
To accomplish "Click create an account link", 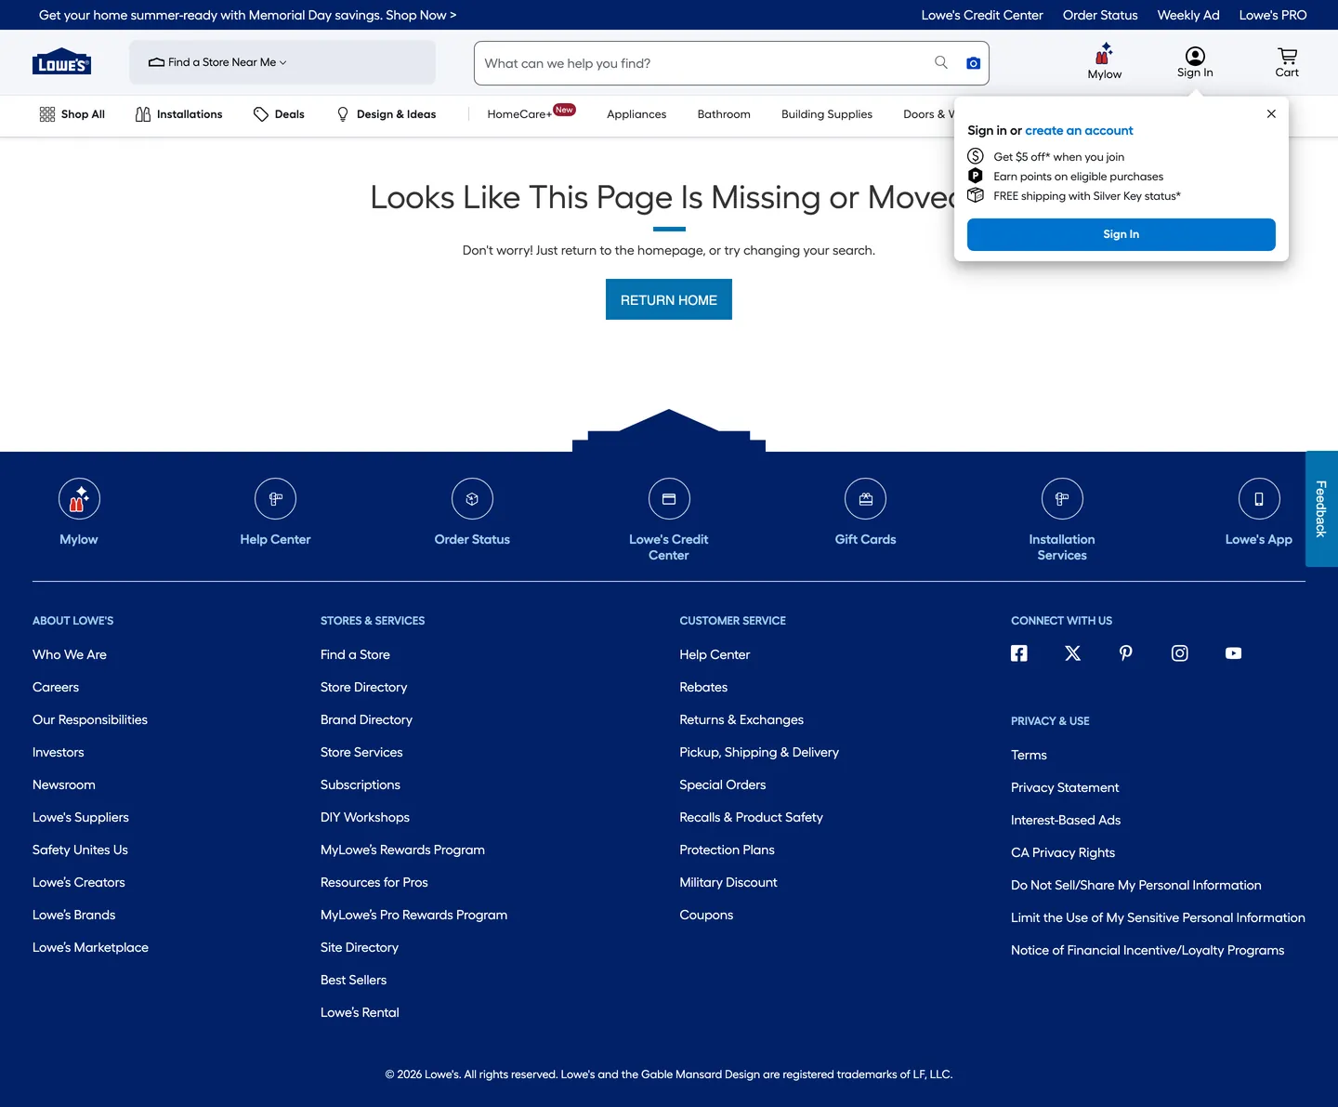I will (1079, 131).
